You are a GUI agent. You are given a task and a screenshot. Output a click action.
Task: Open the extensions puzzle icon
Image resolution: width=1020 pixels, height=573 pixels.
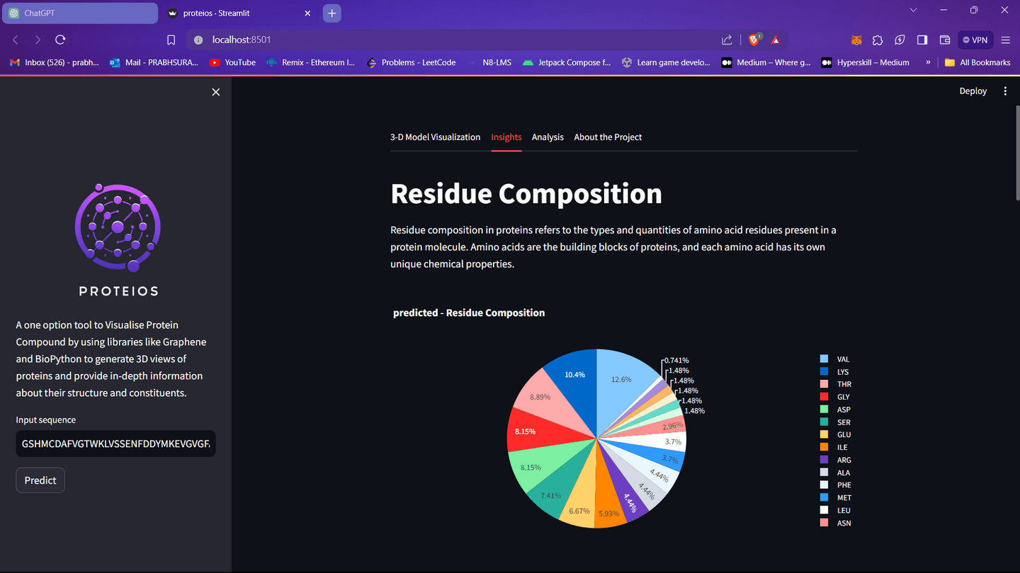tap(878, 40)
